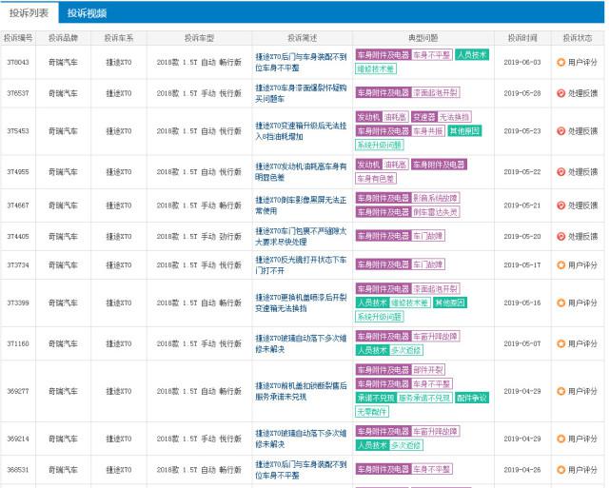
Task: Select complaint number 375453
Action: pyautogui.click(x=18, y=131)
